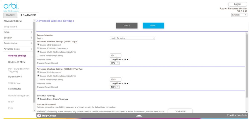Expand the Security menu plus icon
Viewport: 251px width, 119px height.
pyautogui.click(x=31, y=38)
